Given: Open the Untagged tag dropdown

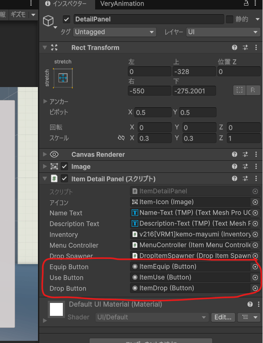Looking at the screenshot, I should coord(114,32).
